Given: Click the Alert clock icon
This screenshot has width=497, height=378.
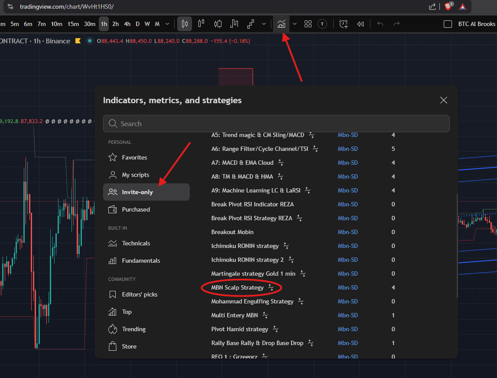Looking at the screenshot, I should [344, 24].
